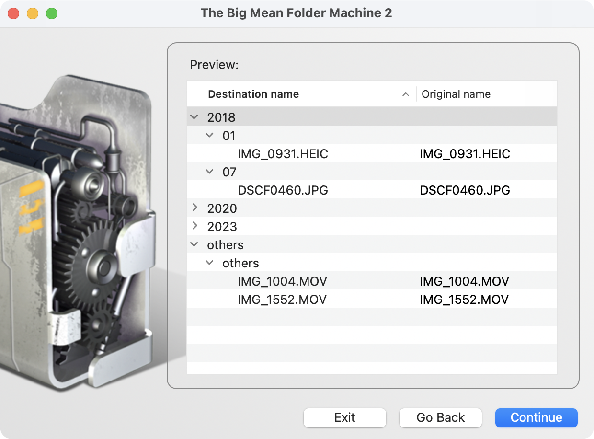Close the window with red button
594x439 pixels.
(13, 13)
